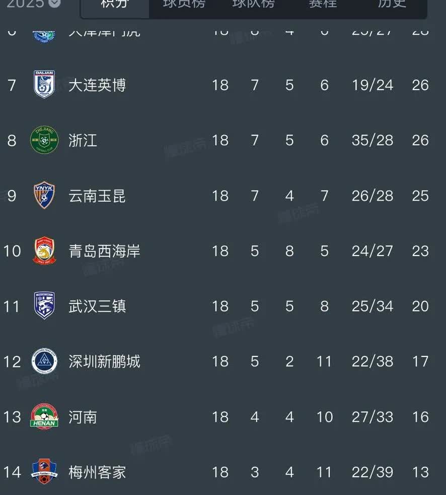The width and height of the screenshot is (446, 495).
Task: Click the 大连英博 team badge
Action: (44, 85)
